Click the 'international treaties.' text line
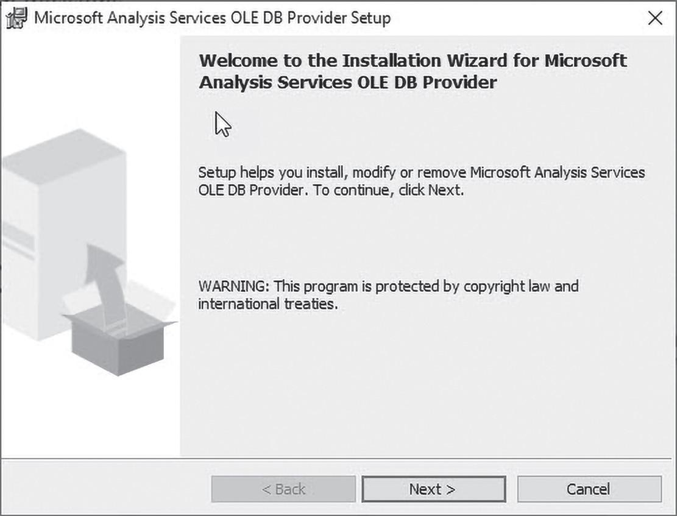The width and height of the screenshot is (677, 516). (267, 303)
